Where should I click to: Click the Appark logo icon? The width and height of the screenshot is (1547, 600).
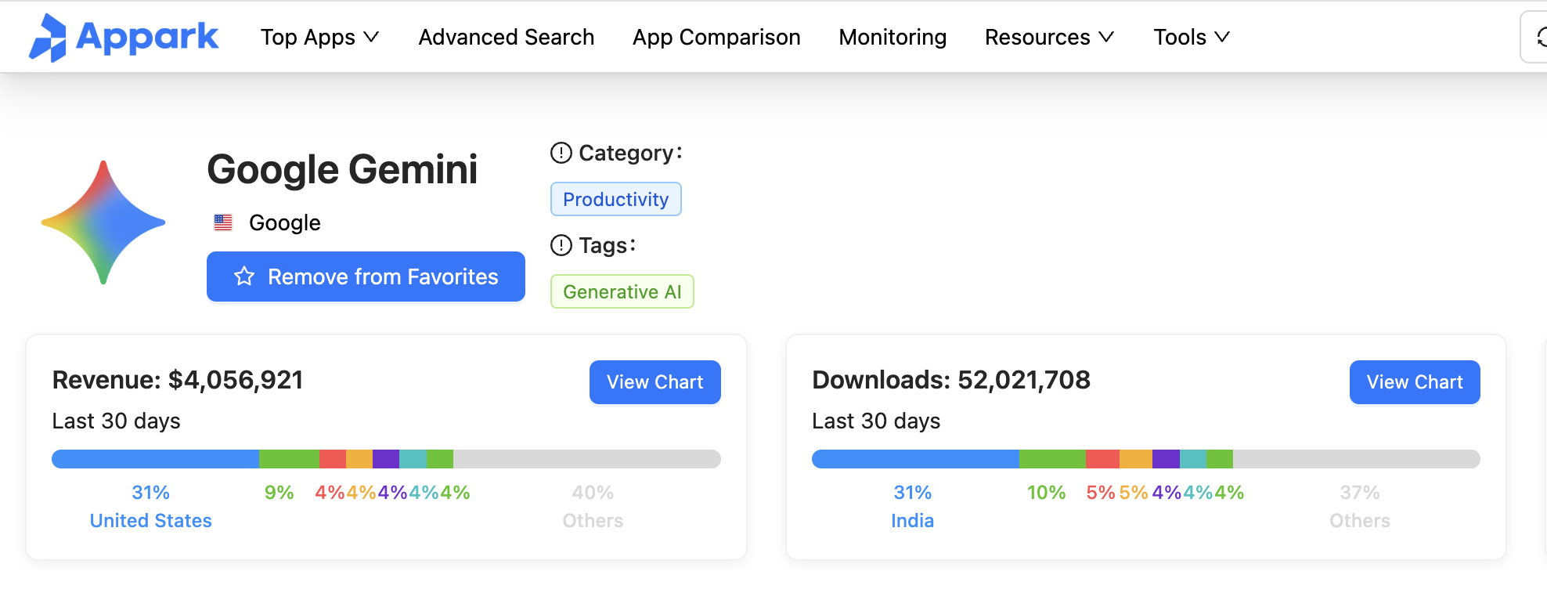(48, 37)
